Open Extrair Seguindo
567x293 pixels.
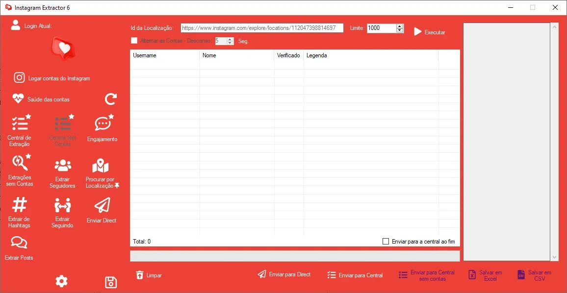(63, 213)
